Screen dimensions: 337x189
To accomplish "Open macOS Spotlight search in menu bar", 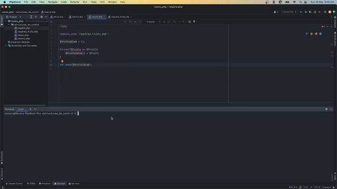I will [x=301, y=2].
